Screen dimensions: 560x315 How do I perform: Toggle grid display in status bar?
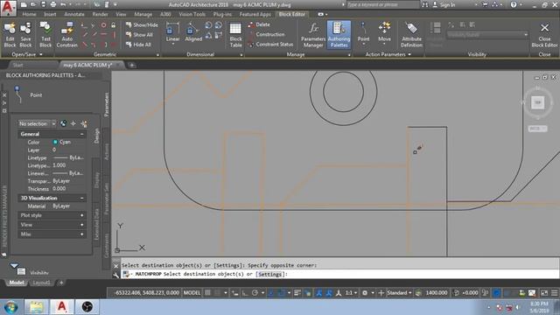point(207,292)
